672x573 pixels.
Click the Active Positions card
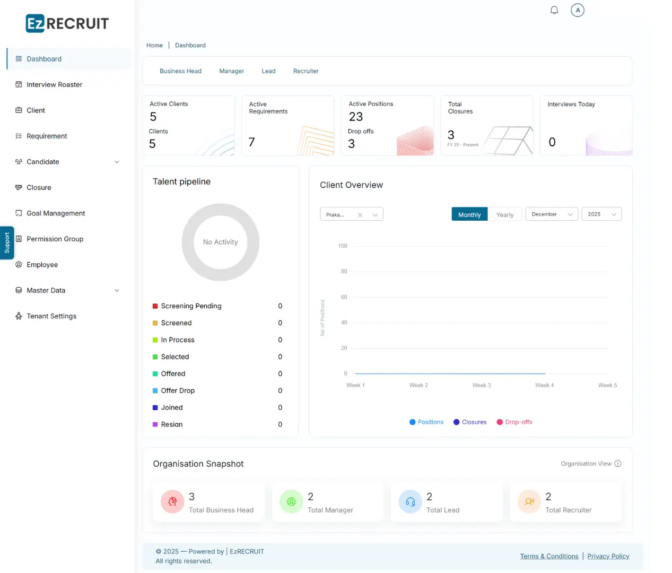pyautogui.click(x=387, y=126)
